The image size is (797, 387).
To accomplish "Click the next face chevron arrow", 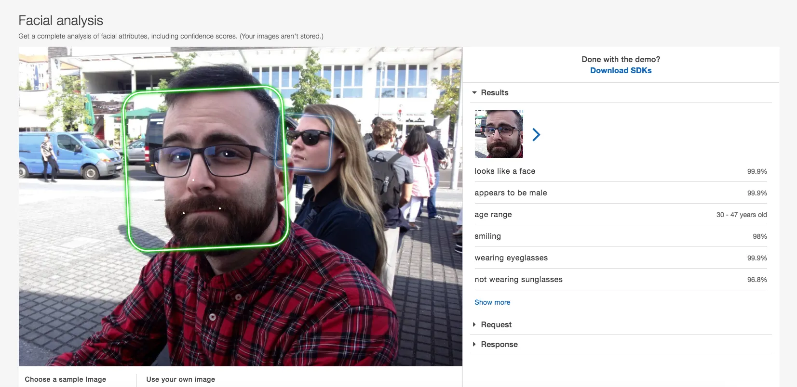I will pyautogui.click(x=536, y=134).
